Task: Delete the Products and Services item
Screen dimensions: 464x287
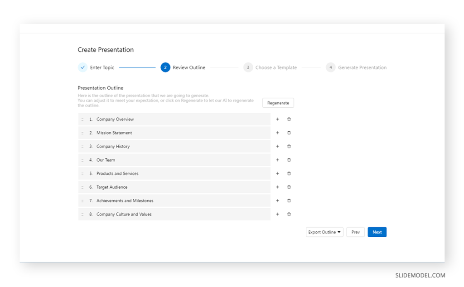Action: click(x=289, y=173)
